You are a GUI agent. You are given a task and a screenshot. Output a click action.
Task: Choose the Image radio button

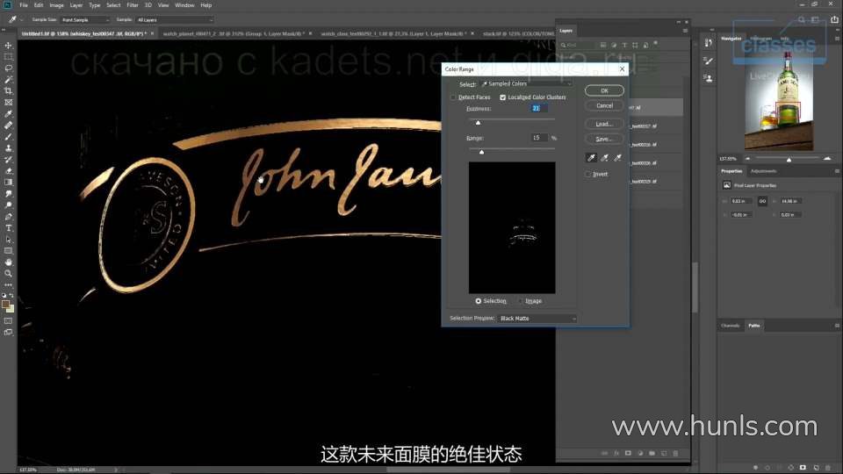coord(520,301)
